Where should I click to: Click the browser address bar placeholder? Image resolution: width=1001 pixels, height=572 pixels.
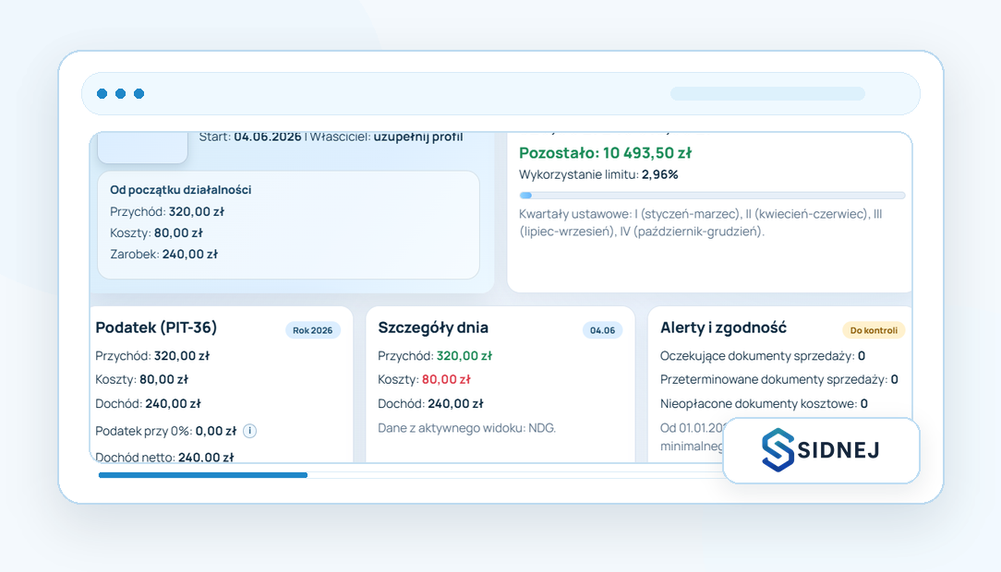click(767, 94)
